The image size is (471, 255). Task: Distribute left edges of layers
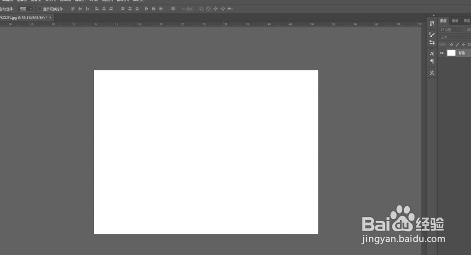[146, 8]
